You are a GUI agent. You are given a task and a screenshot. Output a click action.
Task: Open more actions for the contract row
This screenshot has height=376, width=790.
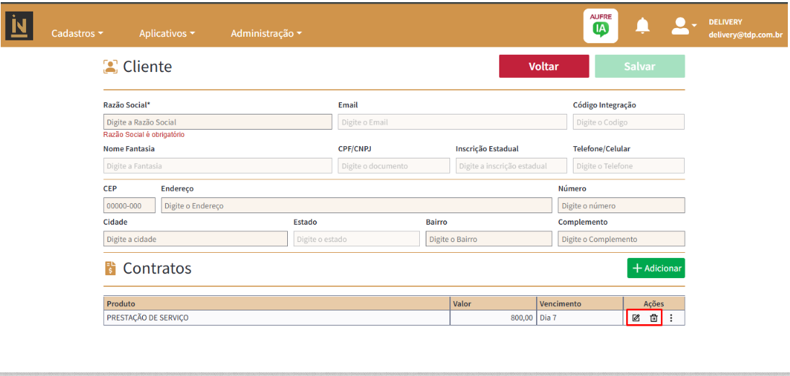(671, 318)
